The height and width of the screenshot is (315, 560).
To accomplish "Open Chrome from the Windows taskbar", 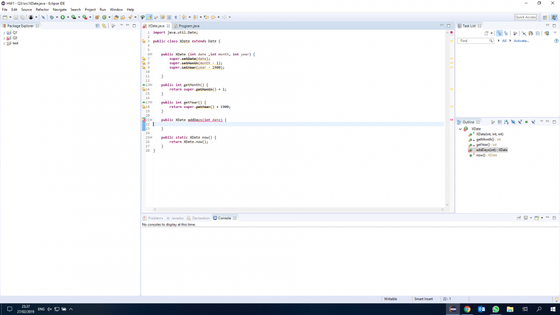I will coord(467,309).
